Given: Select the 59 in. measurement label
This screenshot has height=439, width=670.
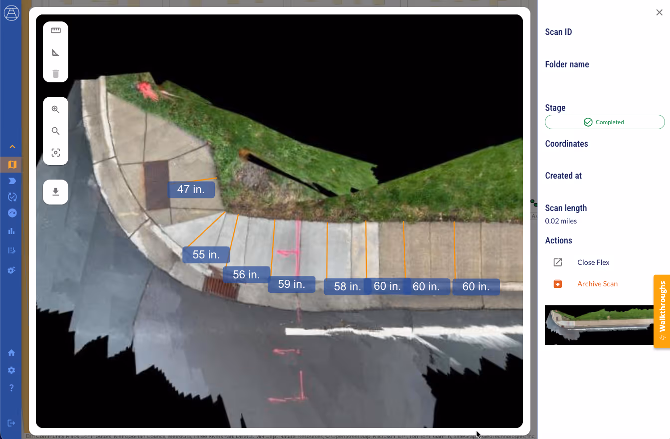Looking at the screenshot, I should (x=292, y=284).
